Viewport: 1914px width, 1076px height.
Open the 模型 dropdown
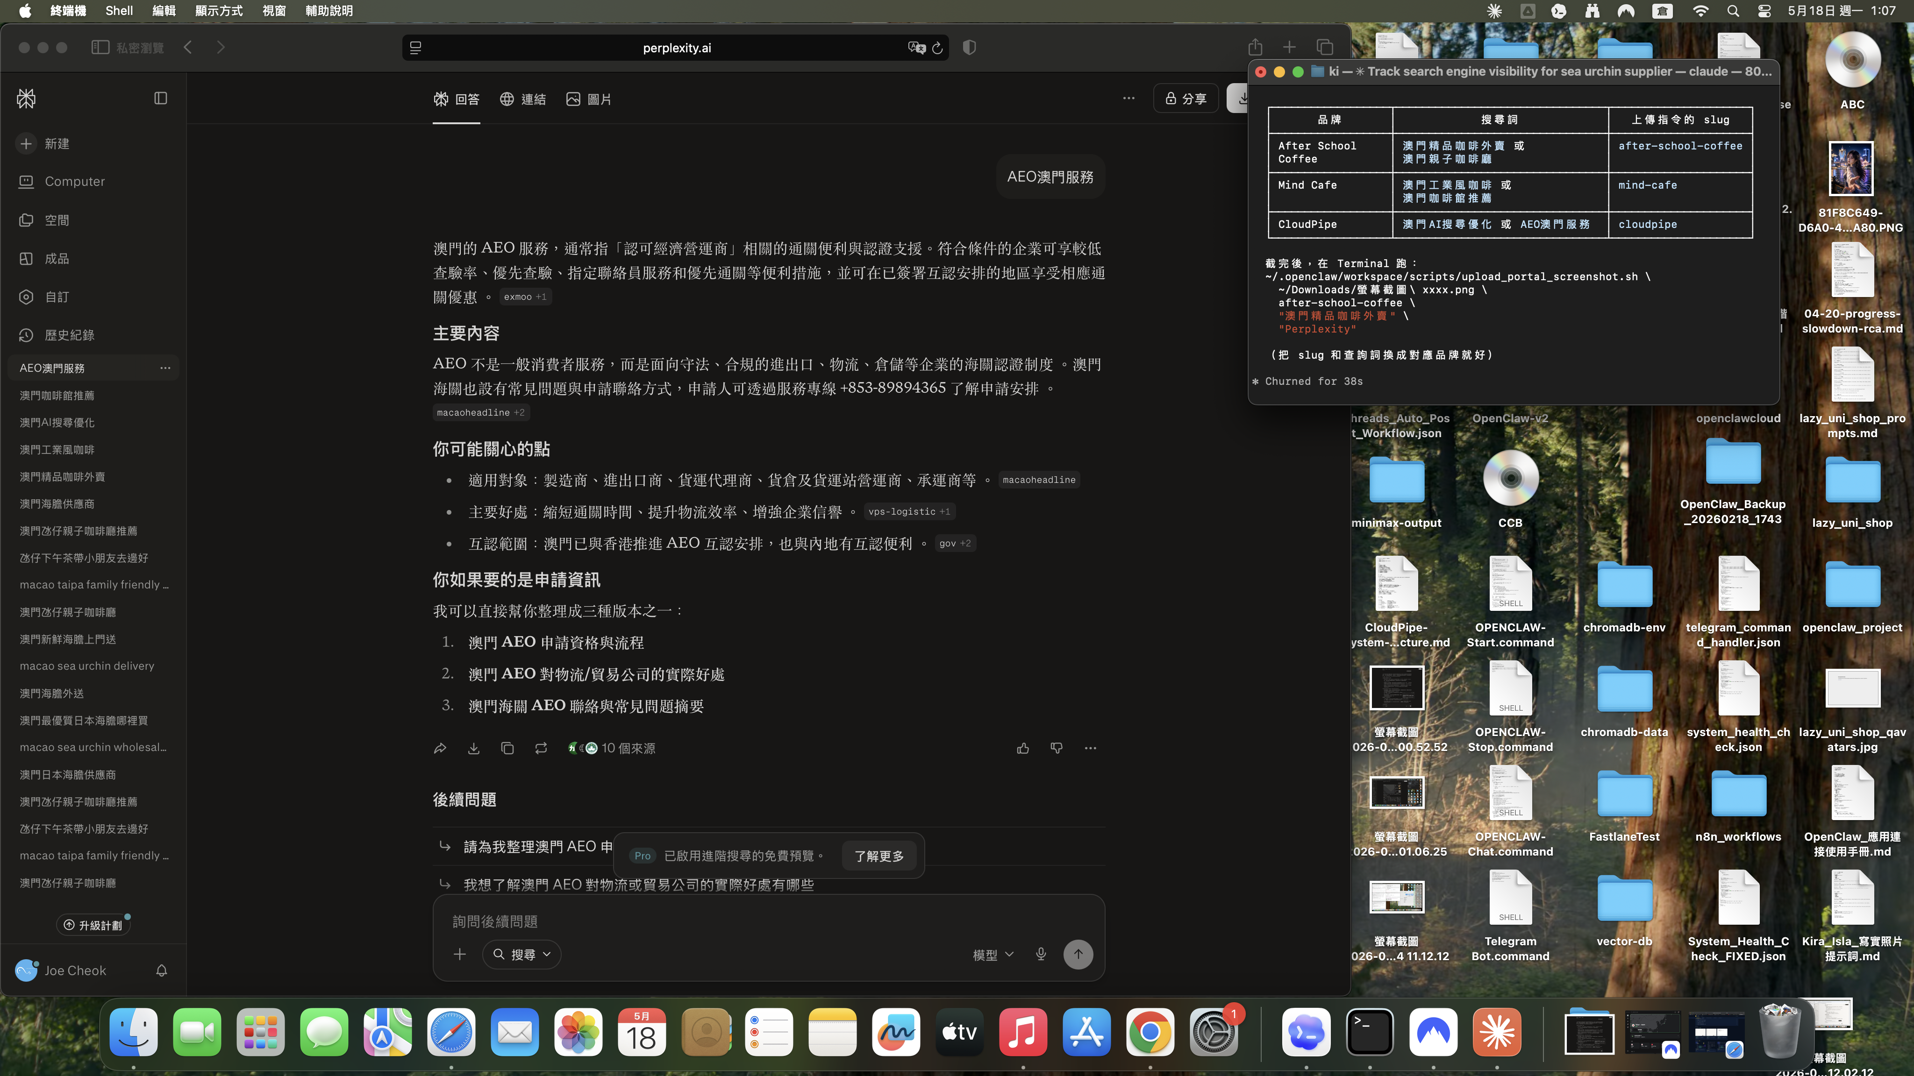coord(993,955)
